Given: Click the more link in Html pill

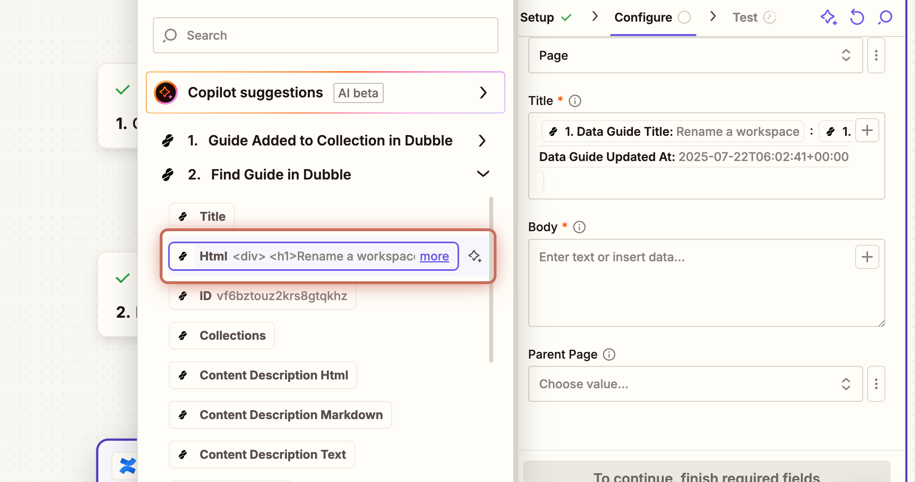Looking at the screenshot, I should tap(434, 256).
